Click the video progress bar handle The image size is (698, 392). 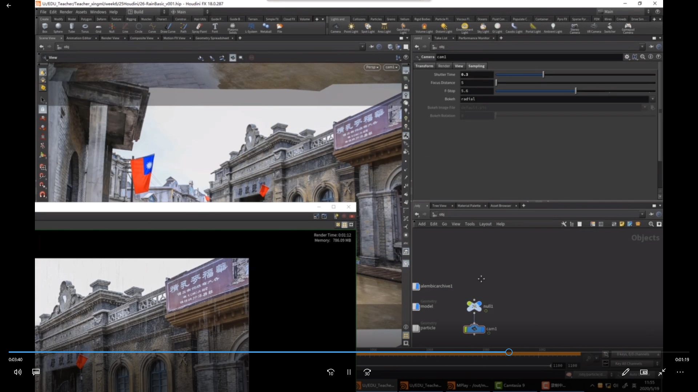point(509,352)
